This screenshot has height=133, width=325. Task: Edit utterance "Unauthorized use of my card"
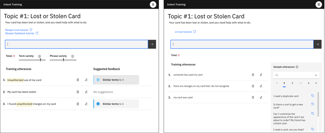(x=86, y=80)
